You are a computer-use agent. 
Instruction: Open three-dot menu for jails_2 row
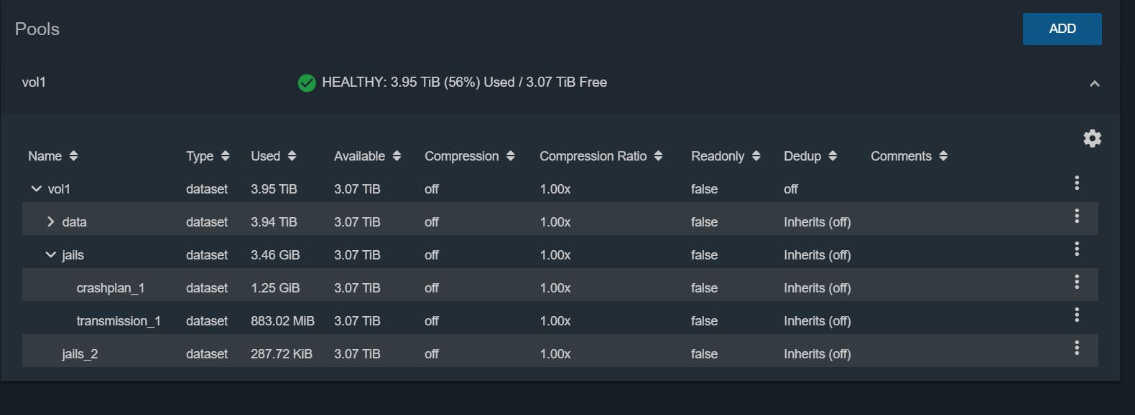(x=1076, y=348)
